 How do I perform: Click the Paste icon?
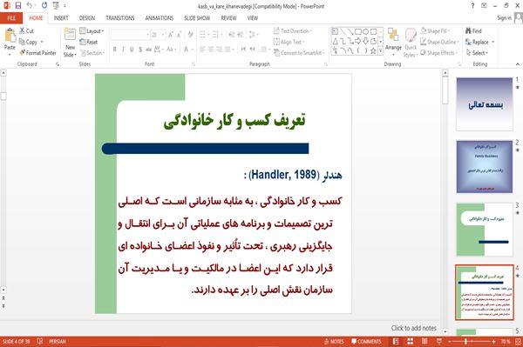(x=10, y=36)
